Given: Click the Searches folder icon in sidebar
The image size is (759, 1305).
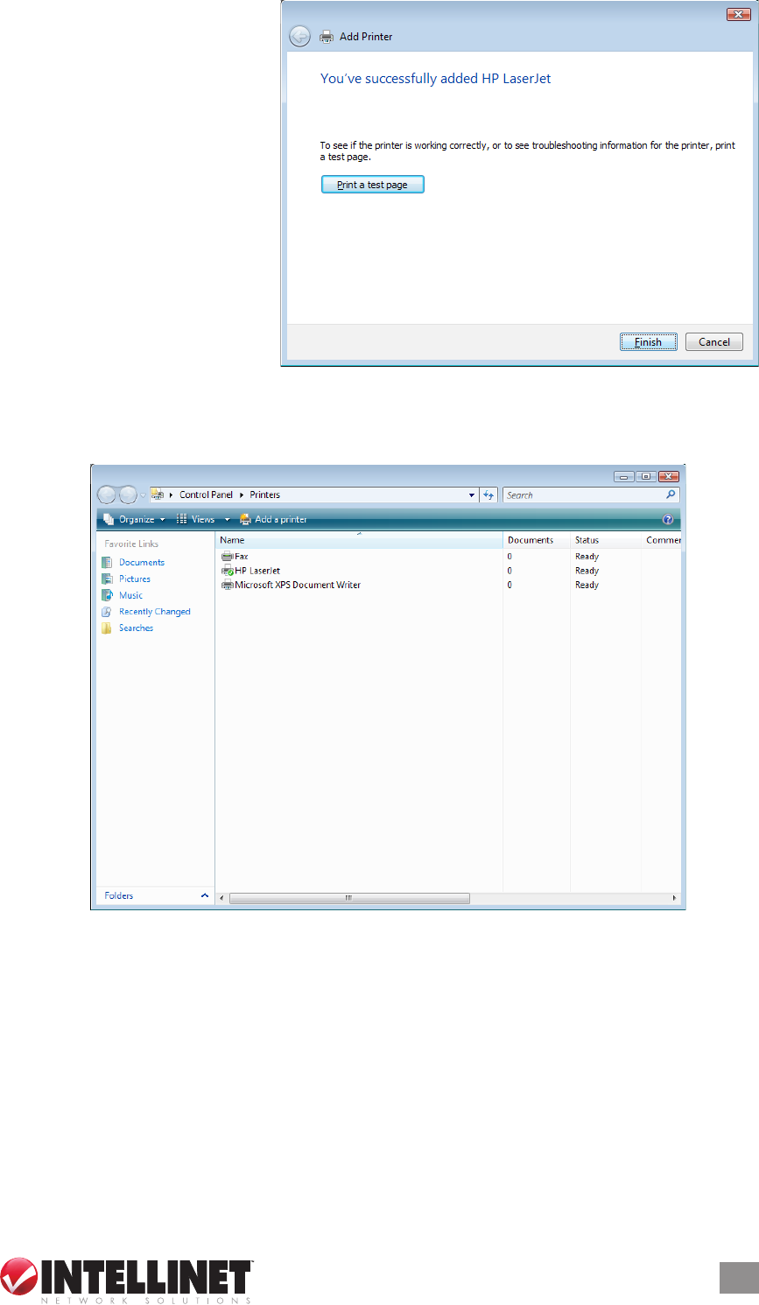Looking at the screenshot, I should point(107,628).
